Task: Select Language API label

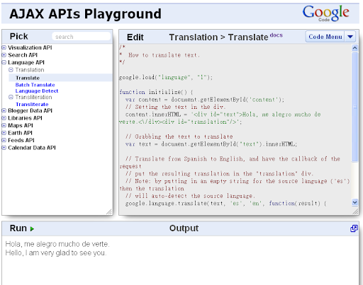Action: point(26,62)
